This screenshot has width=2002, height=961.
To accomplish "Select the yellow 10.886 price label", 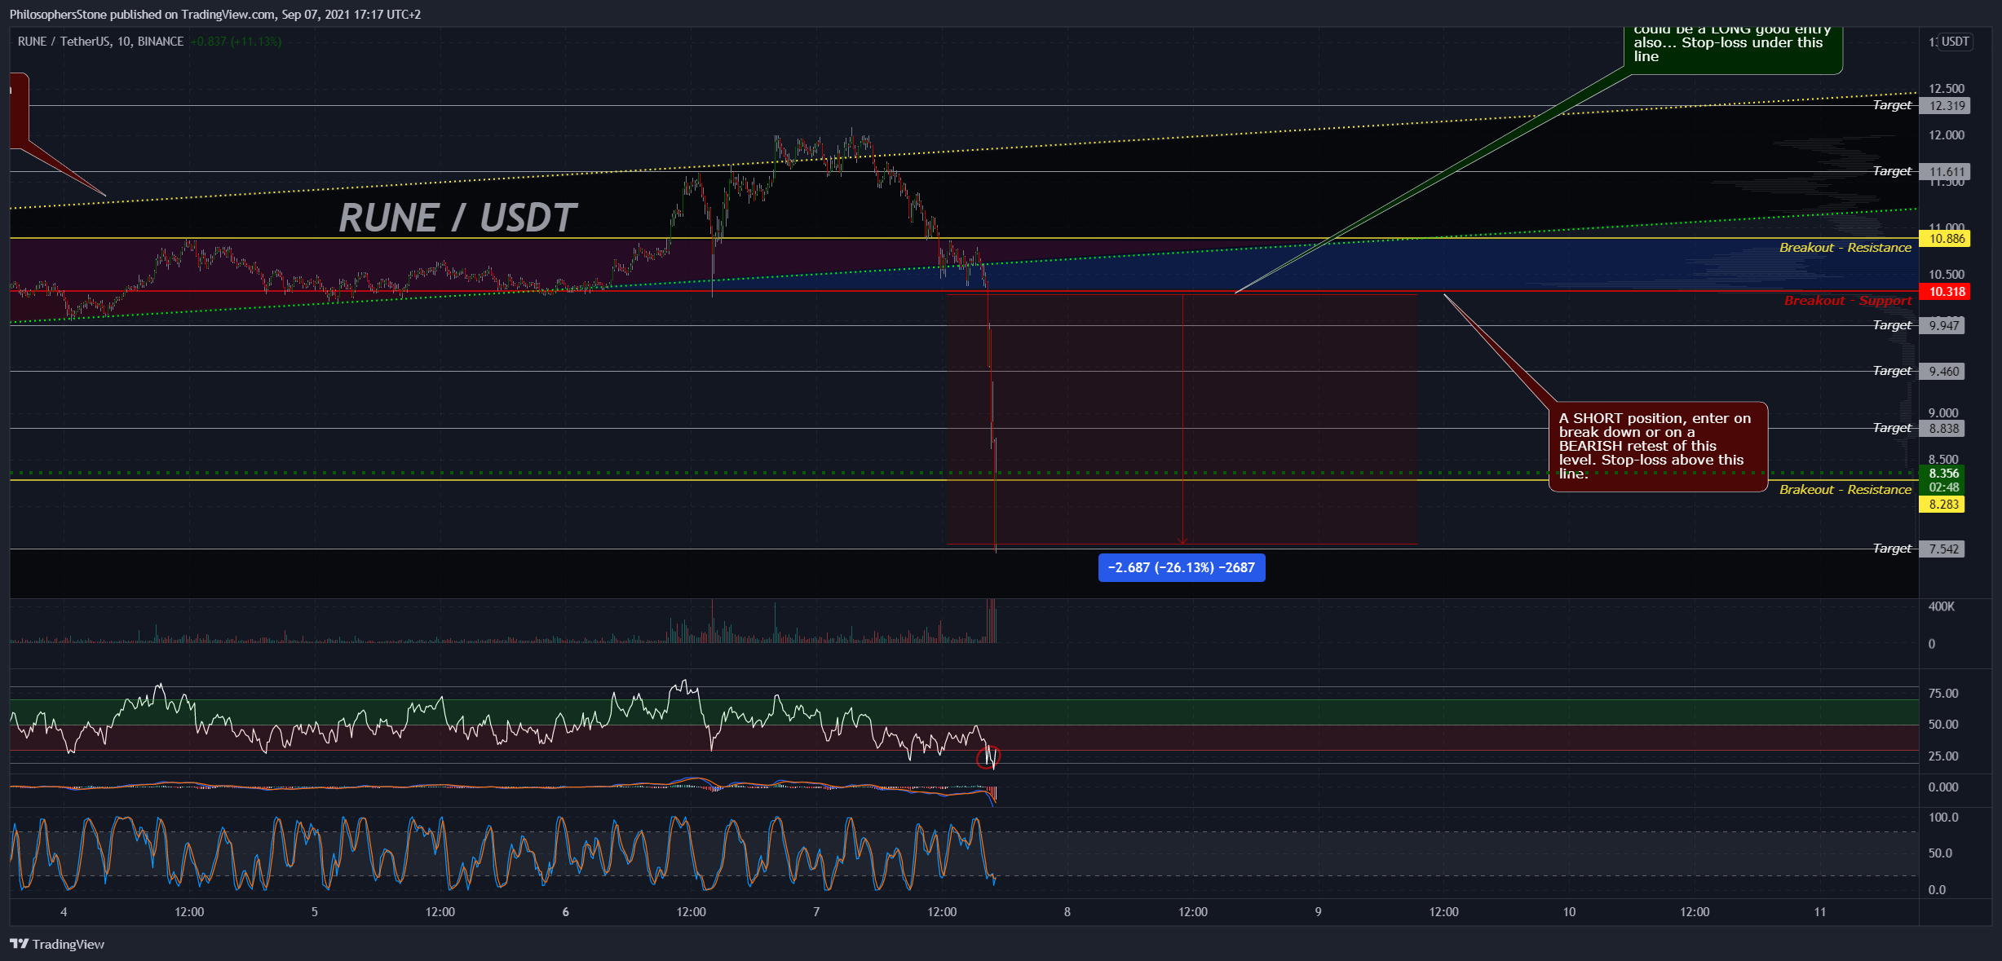I will tap(1945, 239).
